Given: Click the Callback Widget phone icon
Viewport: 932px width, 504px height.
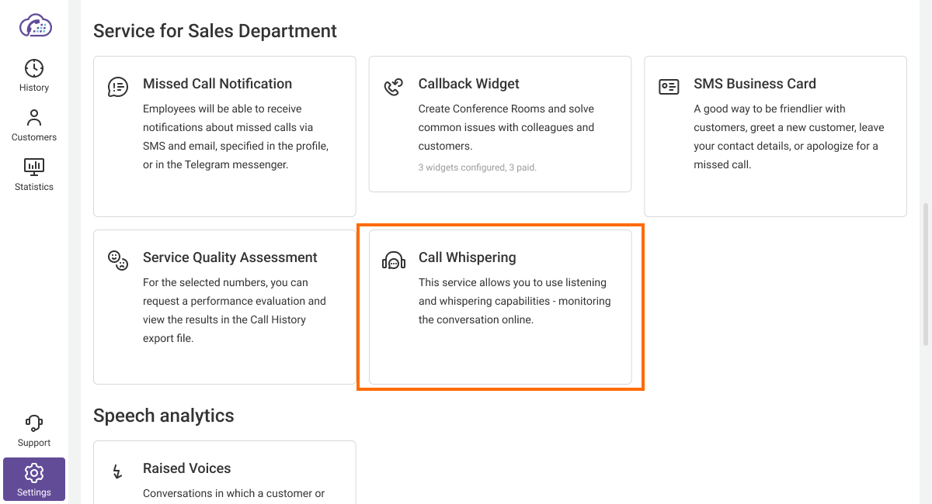Looking at the screenshot, I should click(x=394, y=87).
